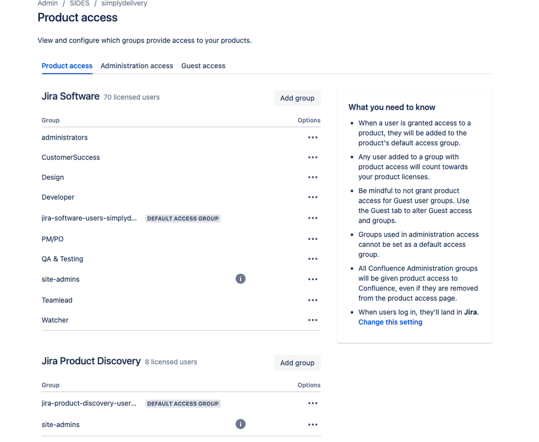Open options for the CustomerSuccess group
The image size is (539, 442).
coord(312,157)
